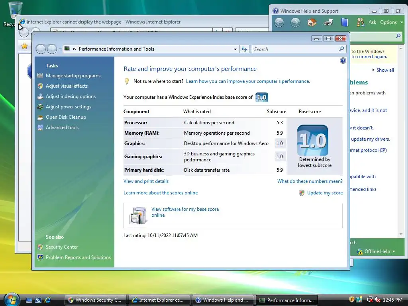Click What do these numbers mean link

click(x=310, y=181)
